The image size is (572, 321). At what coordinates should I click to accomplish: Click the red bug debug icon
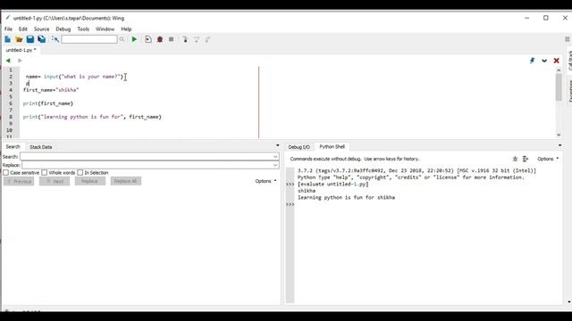tap(160, 39)
